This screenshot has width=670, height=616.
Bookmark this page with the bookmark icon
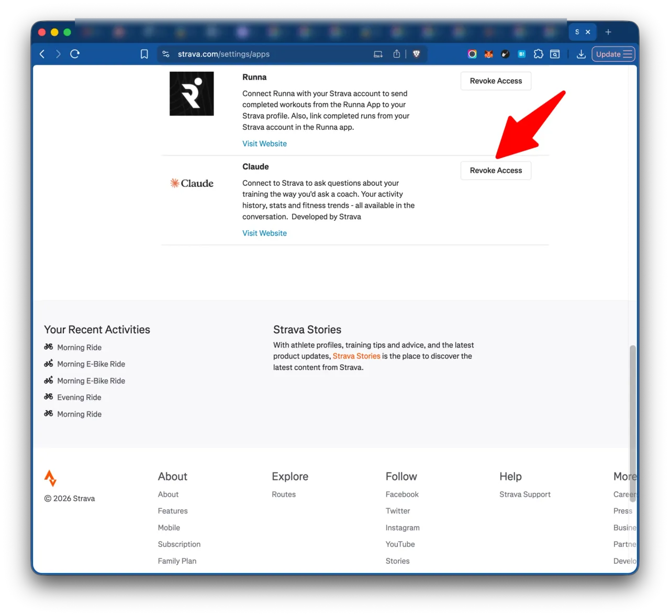pos(144,54)
